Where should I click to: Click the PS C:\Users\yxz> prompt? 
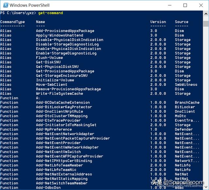pyautogui.click(x=18, y=13)
